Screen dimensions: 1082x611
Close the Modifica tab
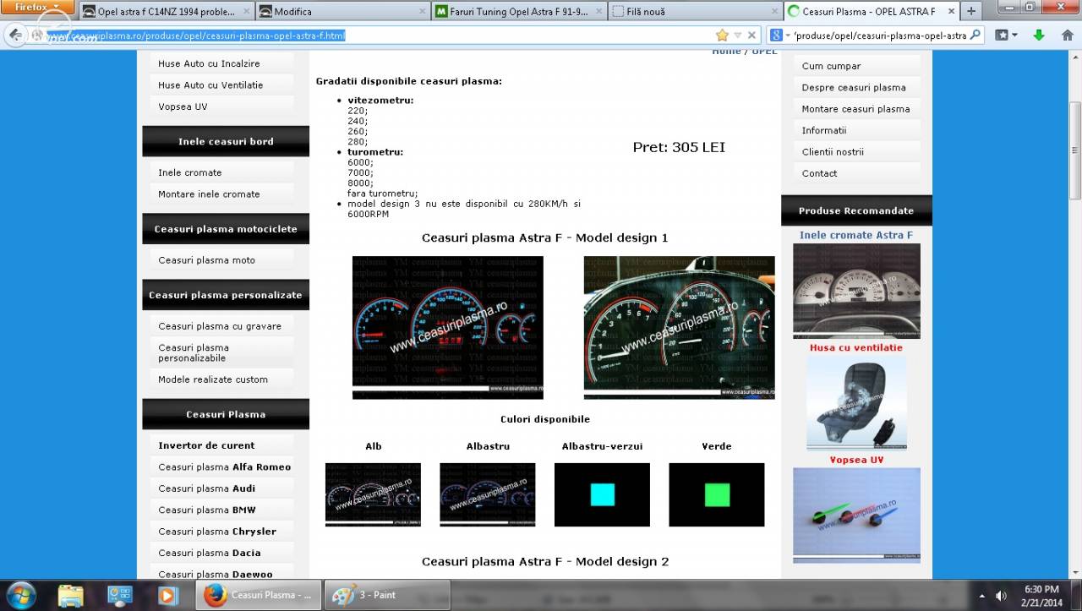422,12
